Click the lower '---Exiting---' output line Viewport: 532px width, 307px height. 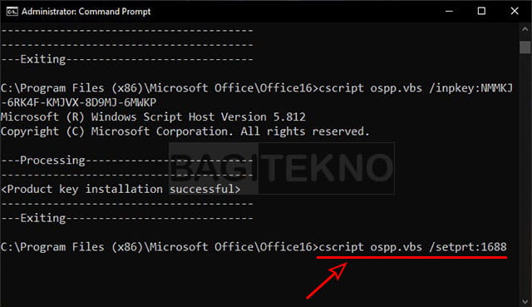pyautogui.click(x=127, y=218)
